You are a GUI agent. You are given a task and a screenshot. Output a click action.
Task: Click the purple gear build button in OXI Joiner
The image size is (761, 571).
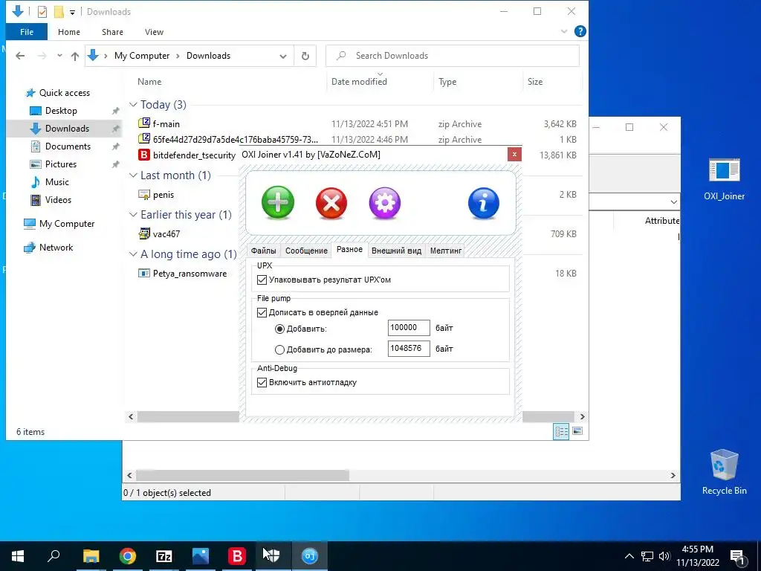384,203
